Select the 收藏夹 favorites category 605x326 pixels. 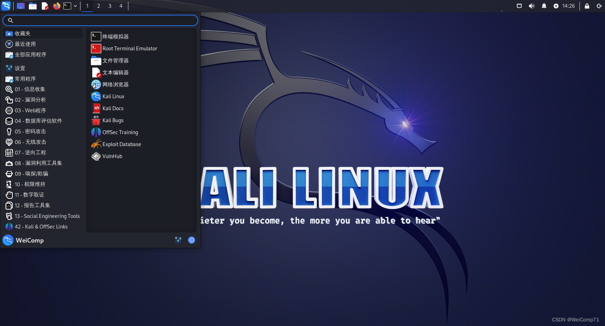coord(43,33)
